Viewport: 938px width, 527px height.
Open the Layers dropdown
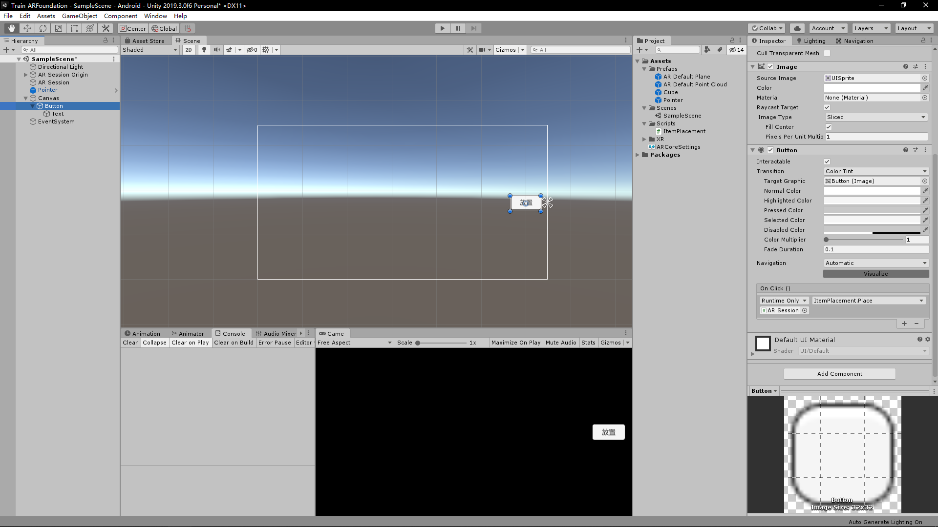pyautogui.click(x=872, y=28)
